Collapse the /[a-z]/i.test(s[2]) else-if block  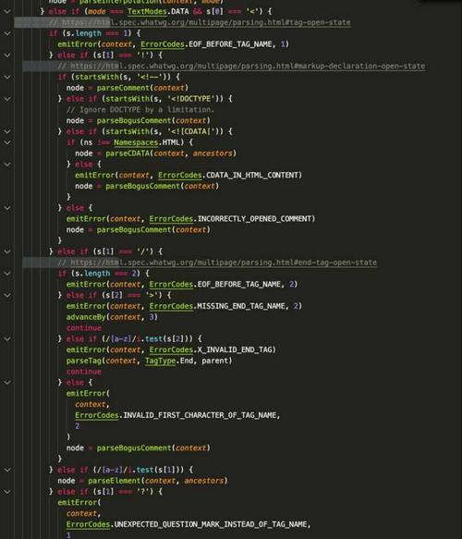click(x=7, y=339)
